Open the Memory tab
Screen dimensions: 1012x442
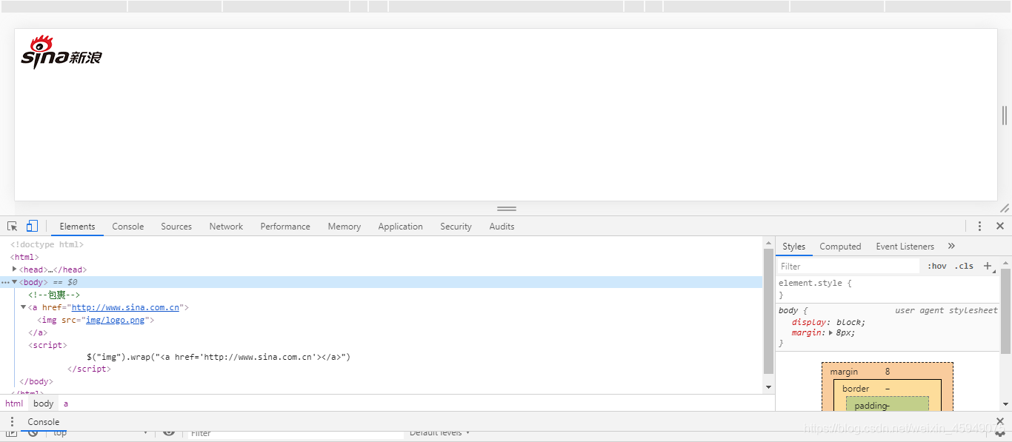pos(344,227)
